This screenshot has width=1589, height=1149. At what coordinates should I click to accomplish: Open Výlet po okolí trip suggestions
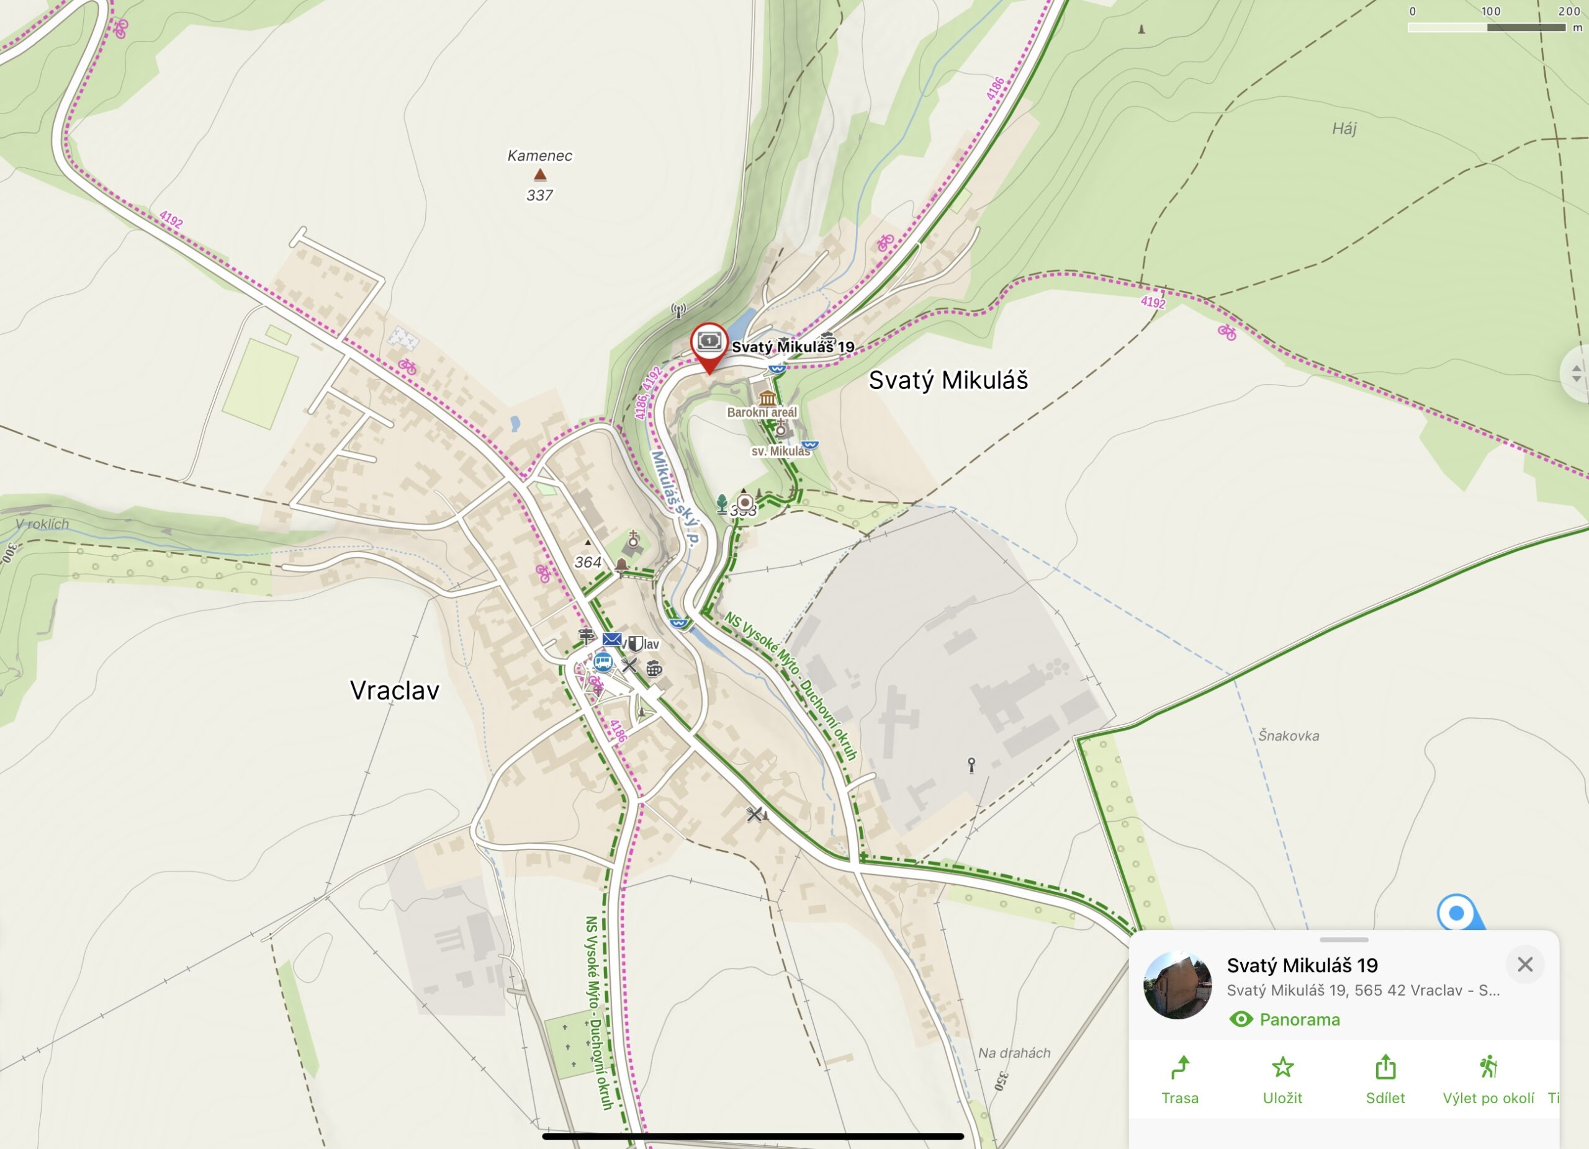(1488, 1080)
